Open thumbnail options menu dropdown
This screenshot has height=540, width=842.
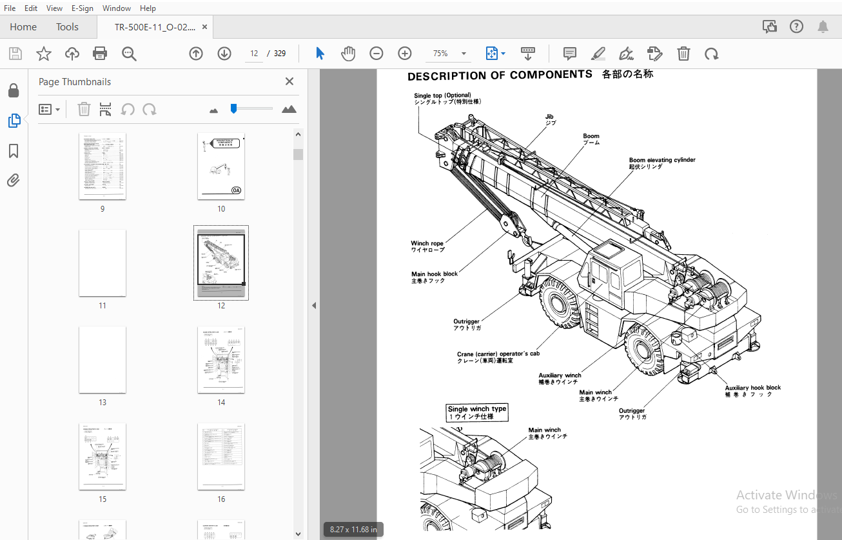pos(50,109)
